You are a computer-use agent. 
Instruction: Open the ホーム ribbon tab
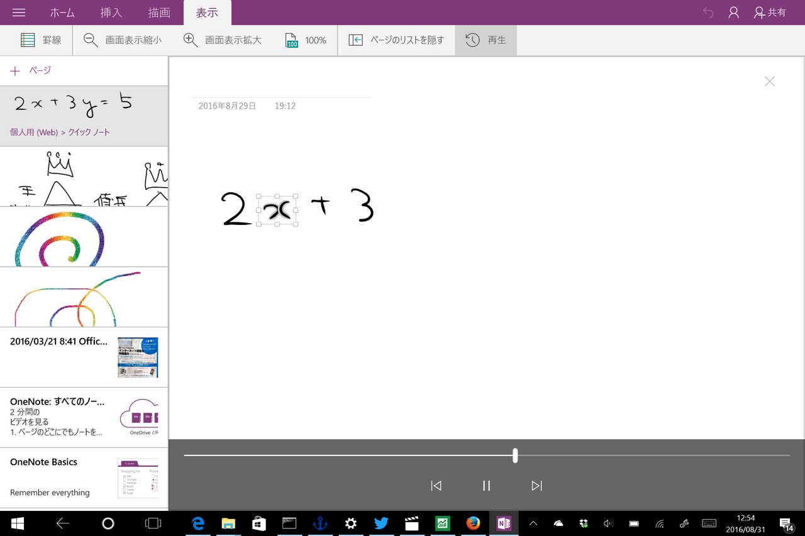tap(61, 12)
